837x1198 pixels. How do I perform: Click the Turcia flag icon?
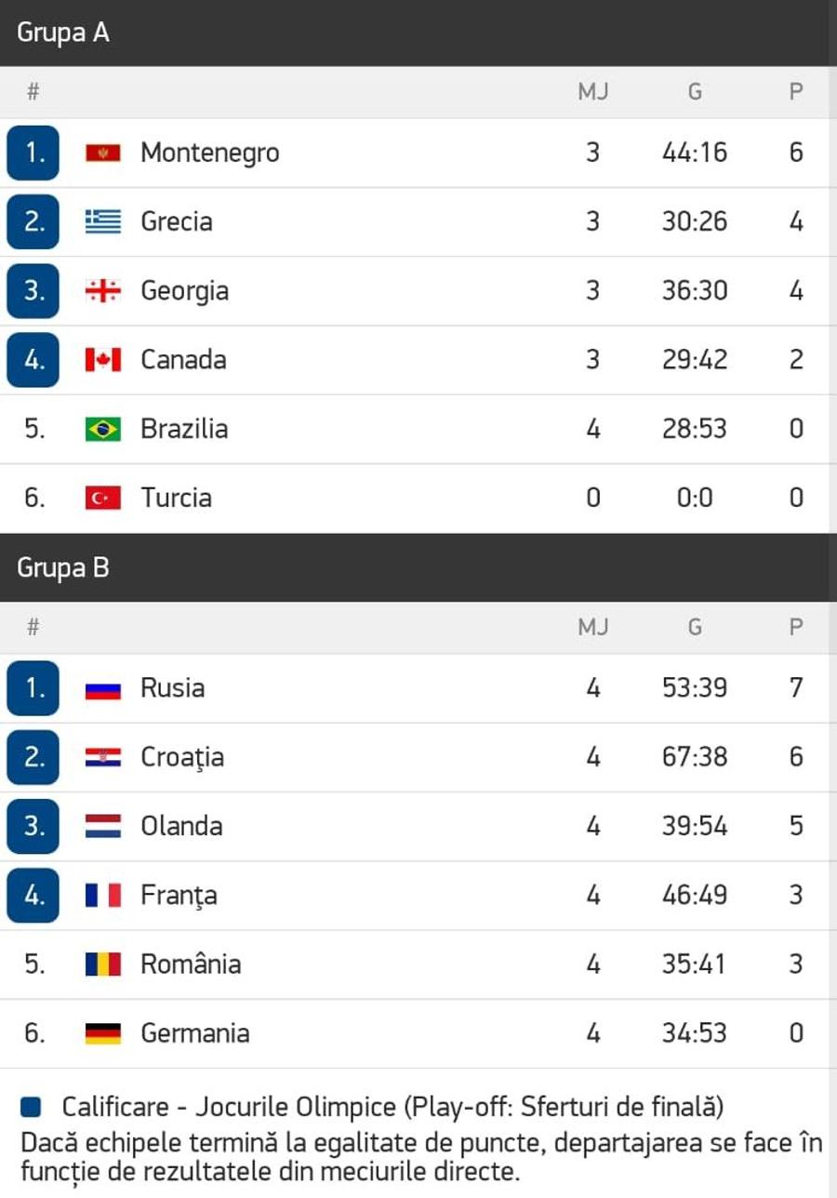(103, 498)
